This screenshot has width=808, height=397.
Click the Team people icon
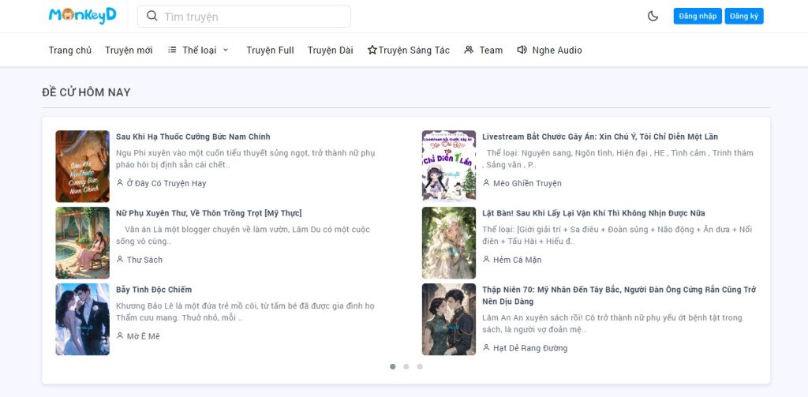(x=469, y=50)
